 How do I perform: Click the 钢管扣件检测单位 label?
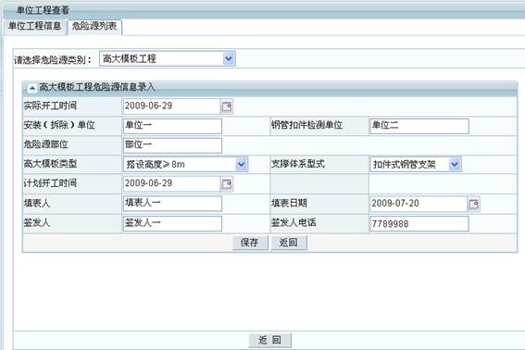tap(306, 125)
